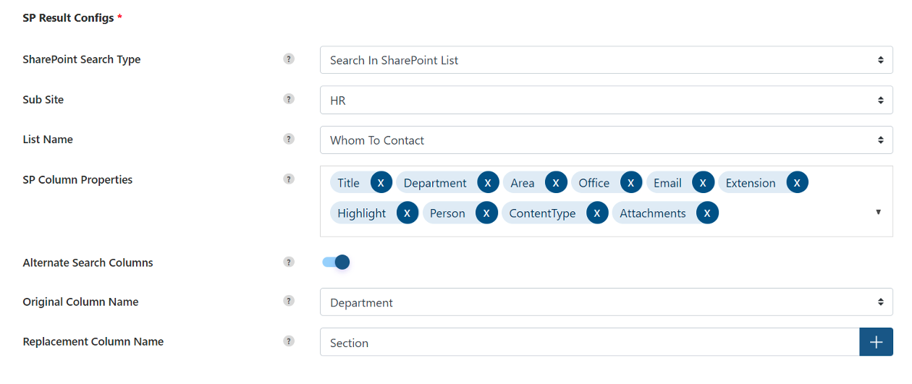Remove the Email column tag
Screen dimensions: 912x384
[x=703, y=183]
